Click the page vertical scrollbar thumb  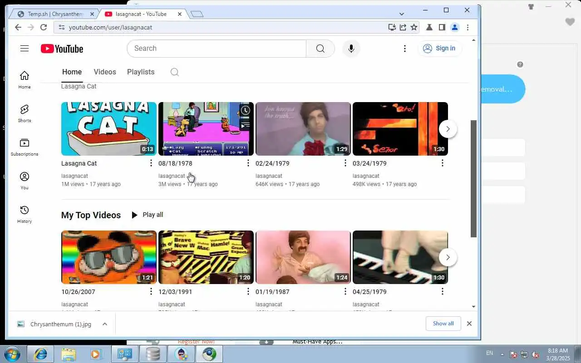[474, 179]
